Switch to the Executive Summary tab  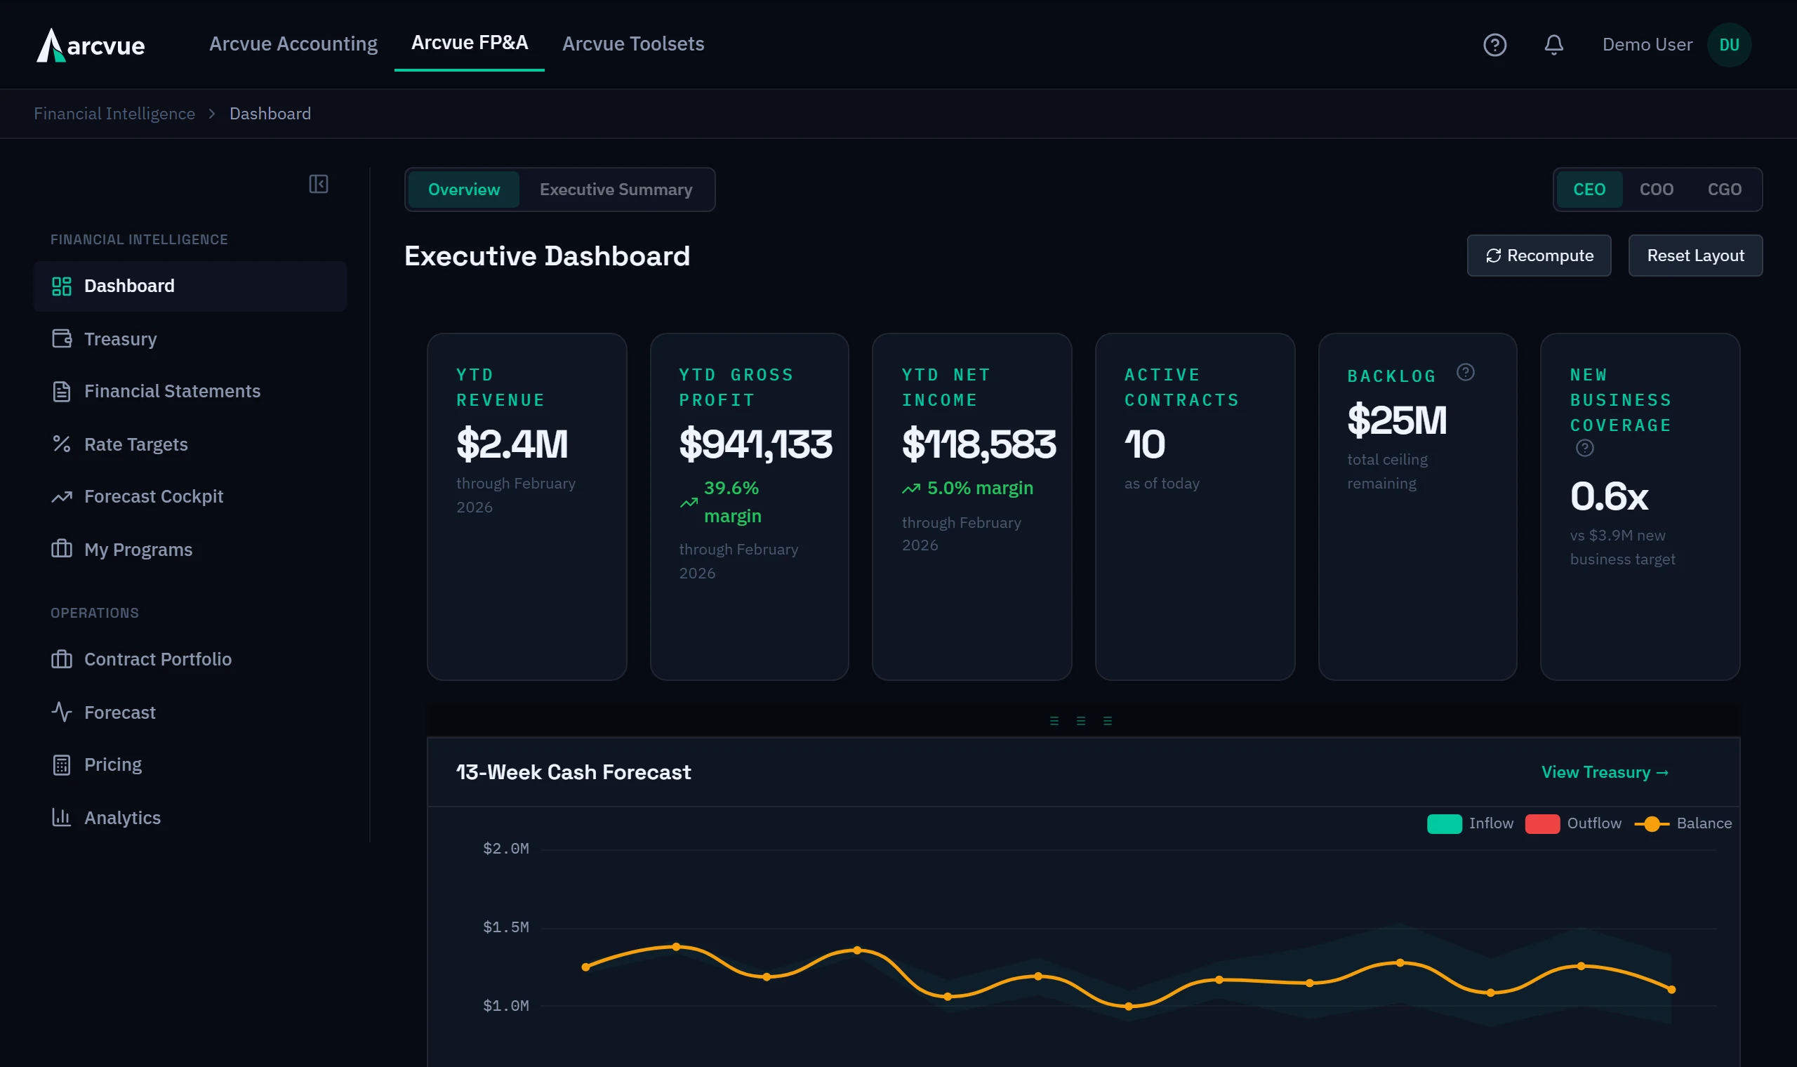tap(616, 190)
